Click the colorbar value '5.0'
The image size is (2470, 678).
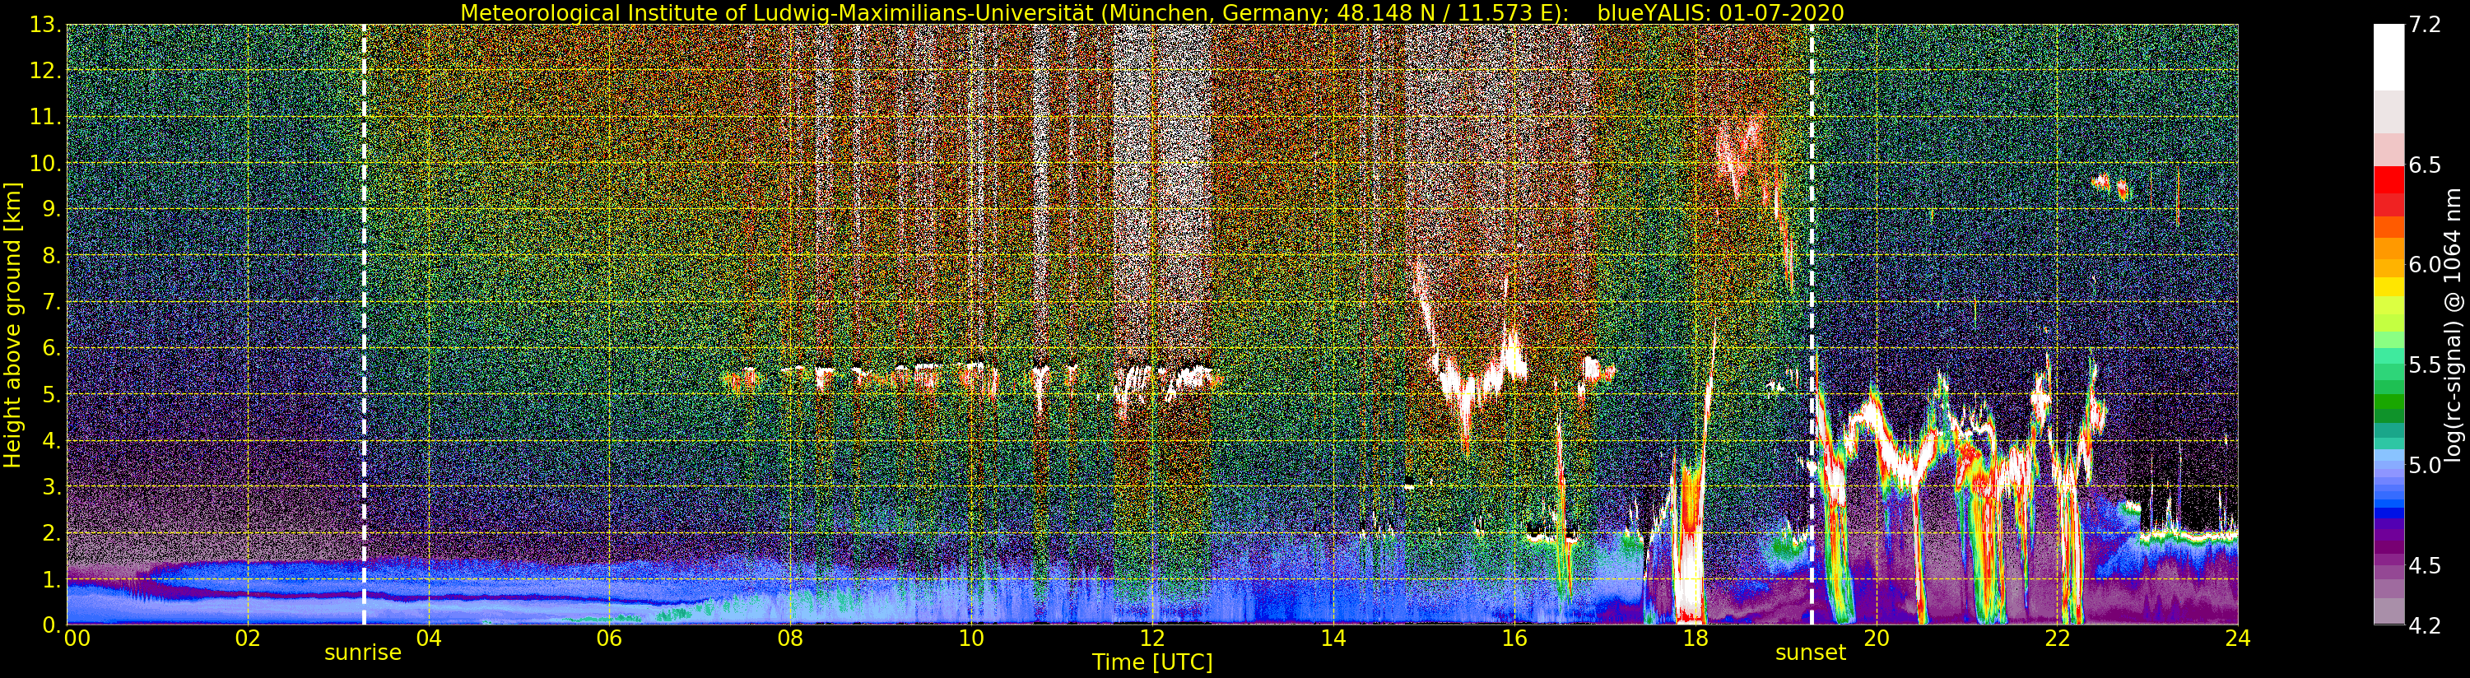(x=2425, y=465)
